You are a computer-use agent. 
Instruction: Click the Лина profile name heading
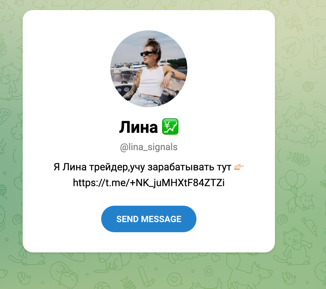tap(138, 127)
